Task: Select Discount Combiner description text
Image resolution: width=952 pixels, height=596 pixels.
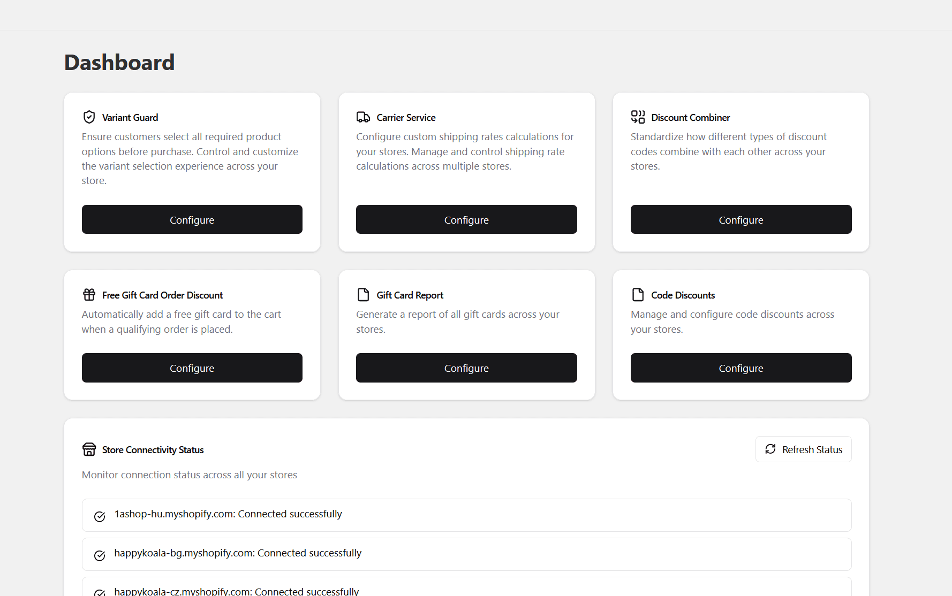Action: [729, 151]
